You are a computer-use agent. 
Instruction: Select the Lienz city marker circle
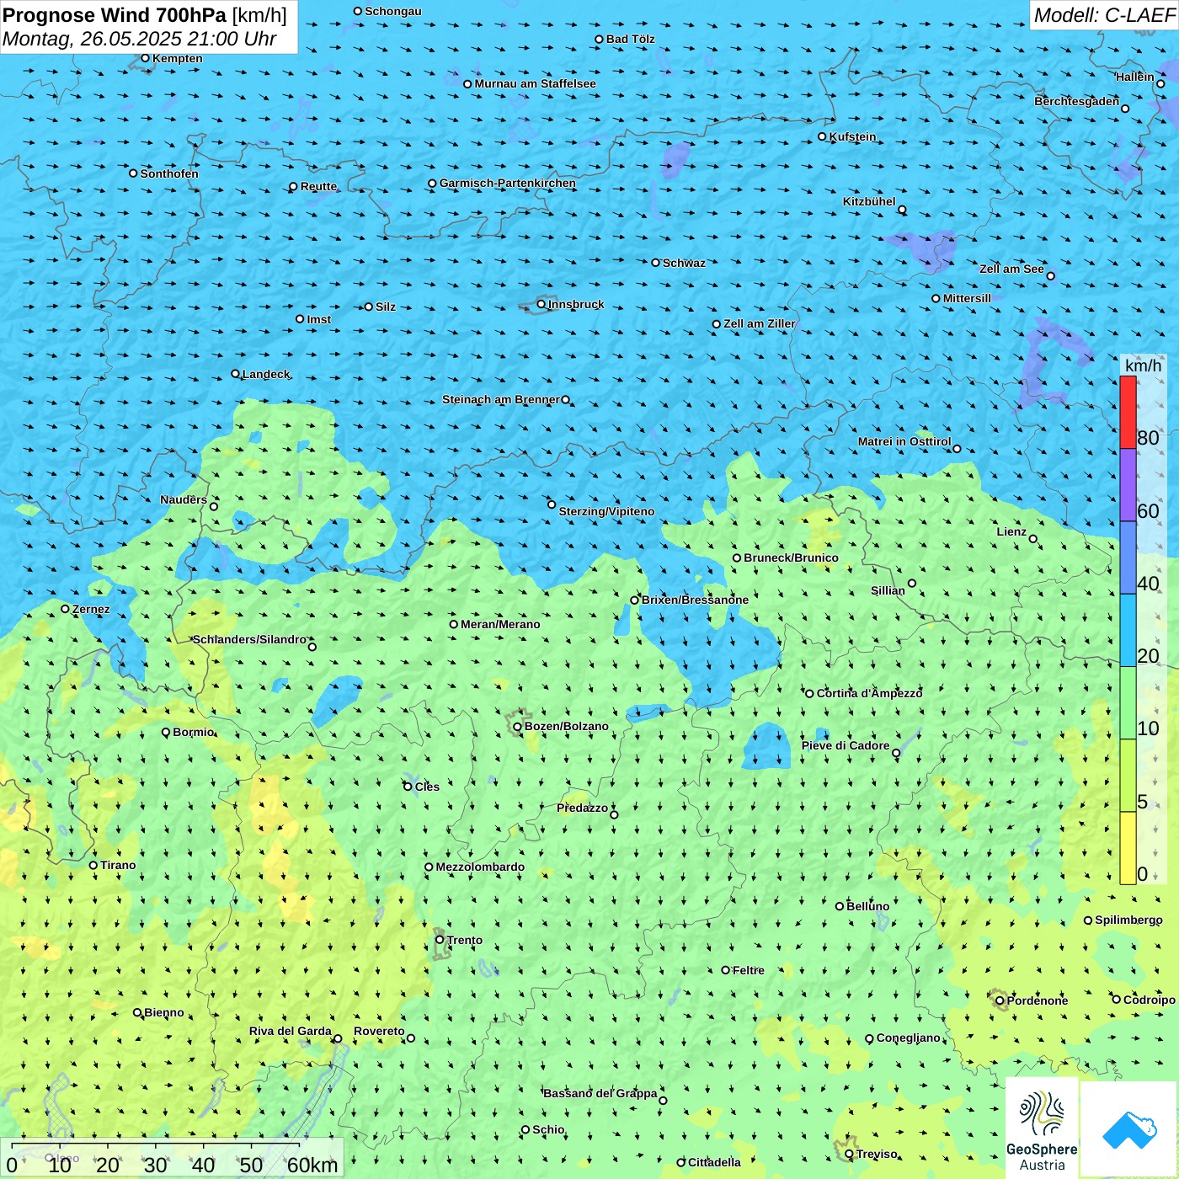click(1033, 539)
